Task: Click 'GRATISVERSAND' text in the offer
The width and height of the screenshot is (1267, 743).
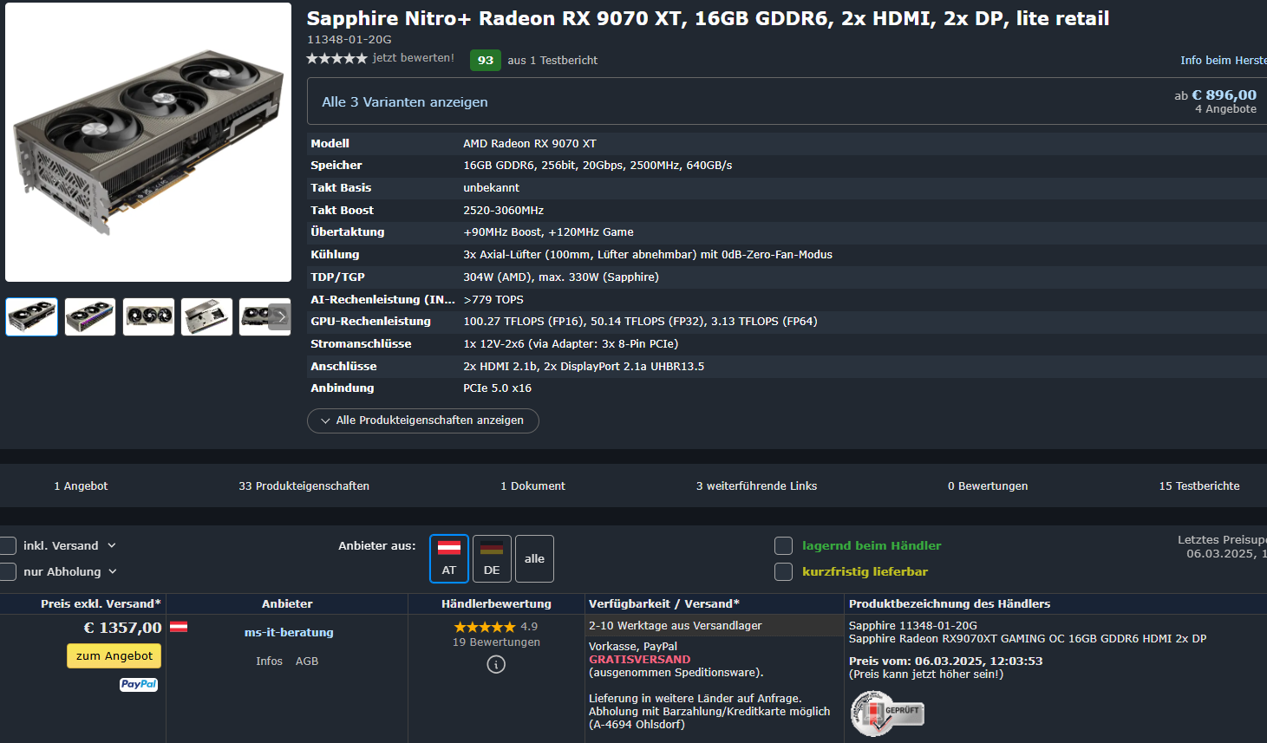Action: click(x=640, y=660)
